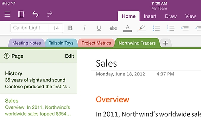This screenshot has width=201, height=120.
Task: Tap Edit in the page list
Action: coord(69,56)
